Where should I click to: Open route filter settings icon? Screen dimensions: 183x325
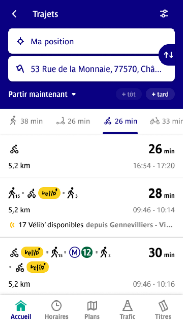pos(164,14)
